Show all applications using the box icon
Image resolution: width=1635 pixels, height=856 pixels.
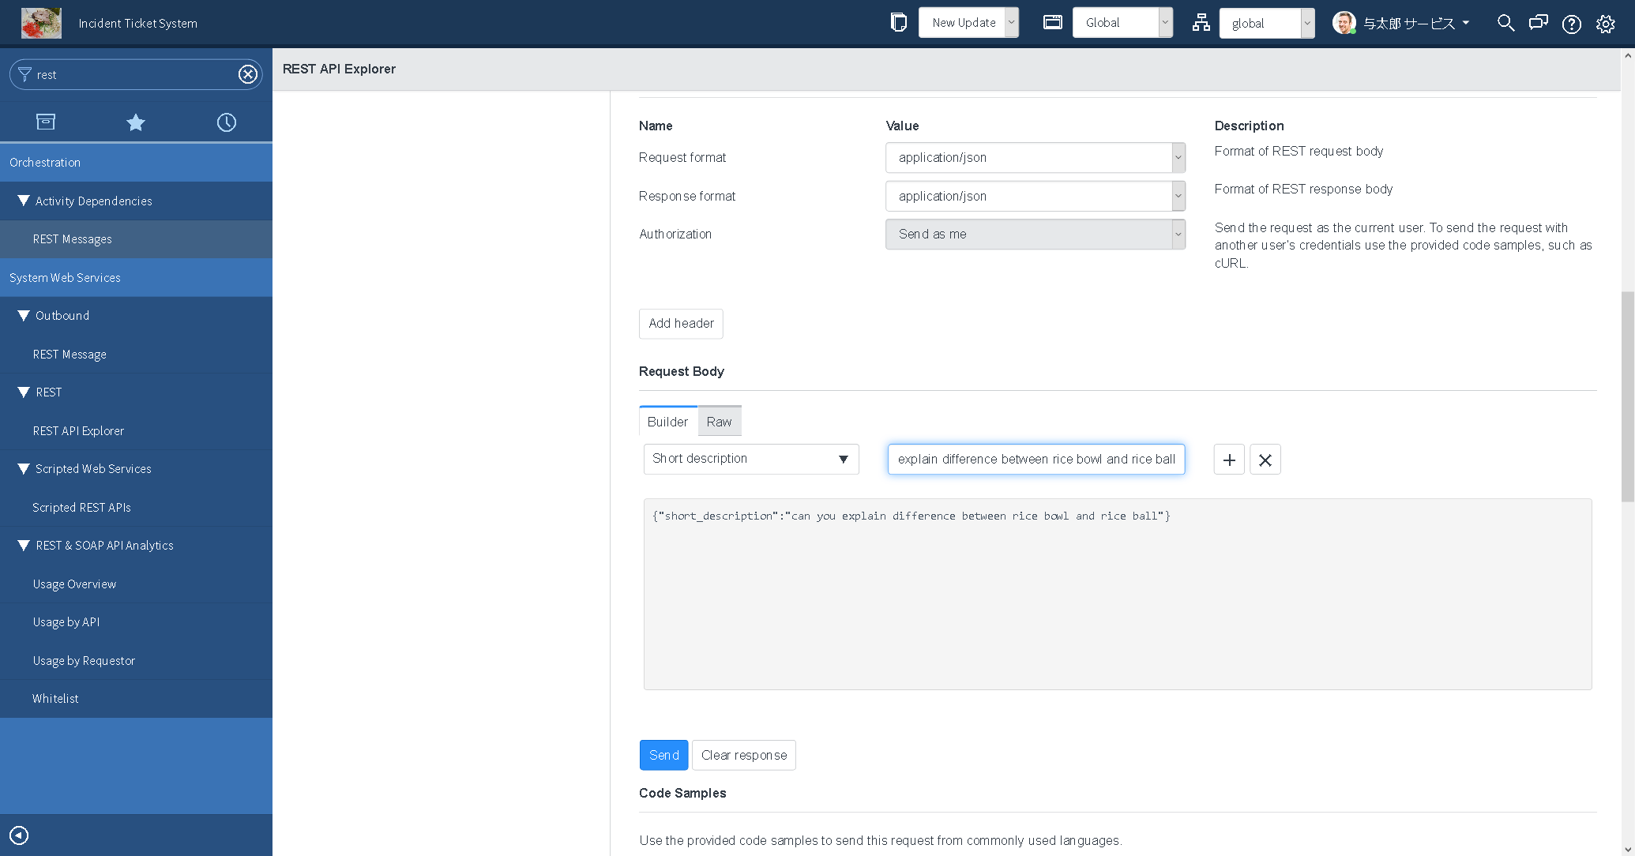pyautogui.click(x=45, y=122)
